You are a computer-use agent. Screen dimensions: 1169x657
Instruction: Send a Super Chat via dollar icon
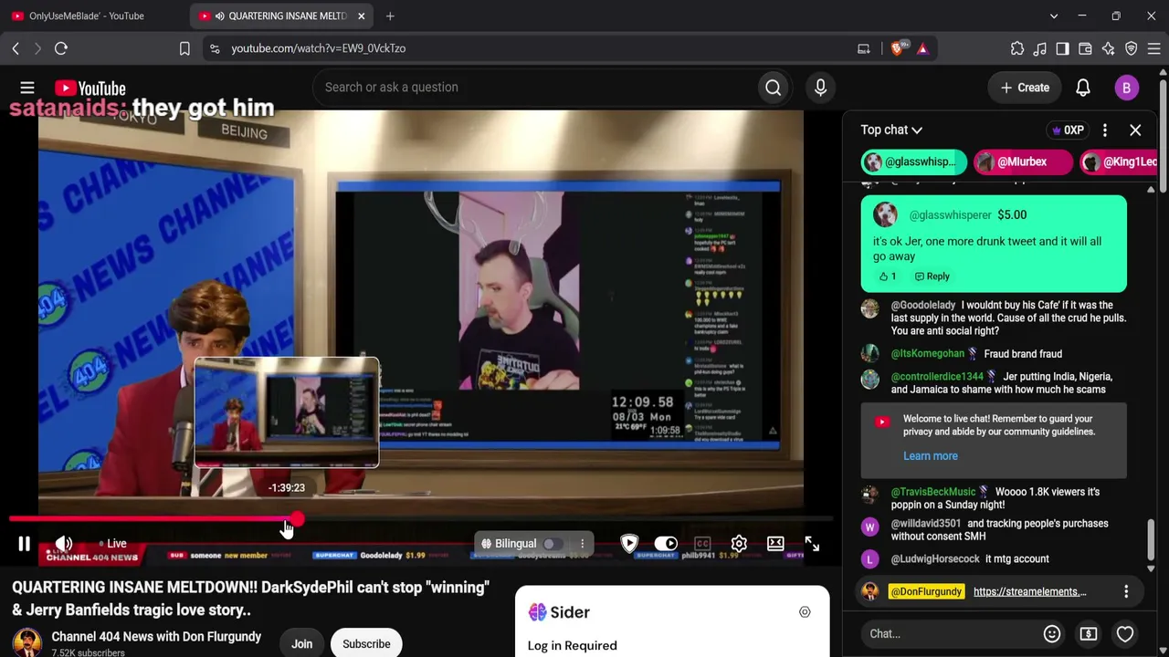click(1089, 634)
